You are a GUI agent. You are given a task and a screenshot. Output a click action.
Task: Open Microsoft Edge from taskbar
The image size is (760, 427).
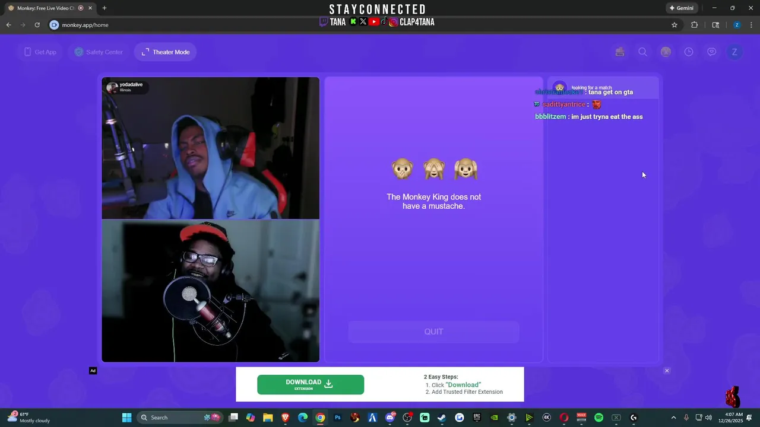tap(303, 418)
